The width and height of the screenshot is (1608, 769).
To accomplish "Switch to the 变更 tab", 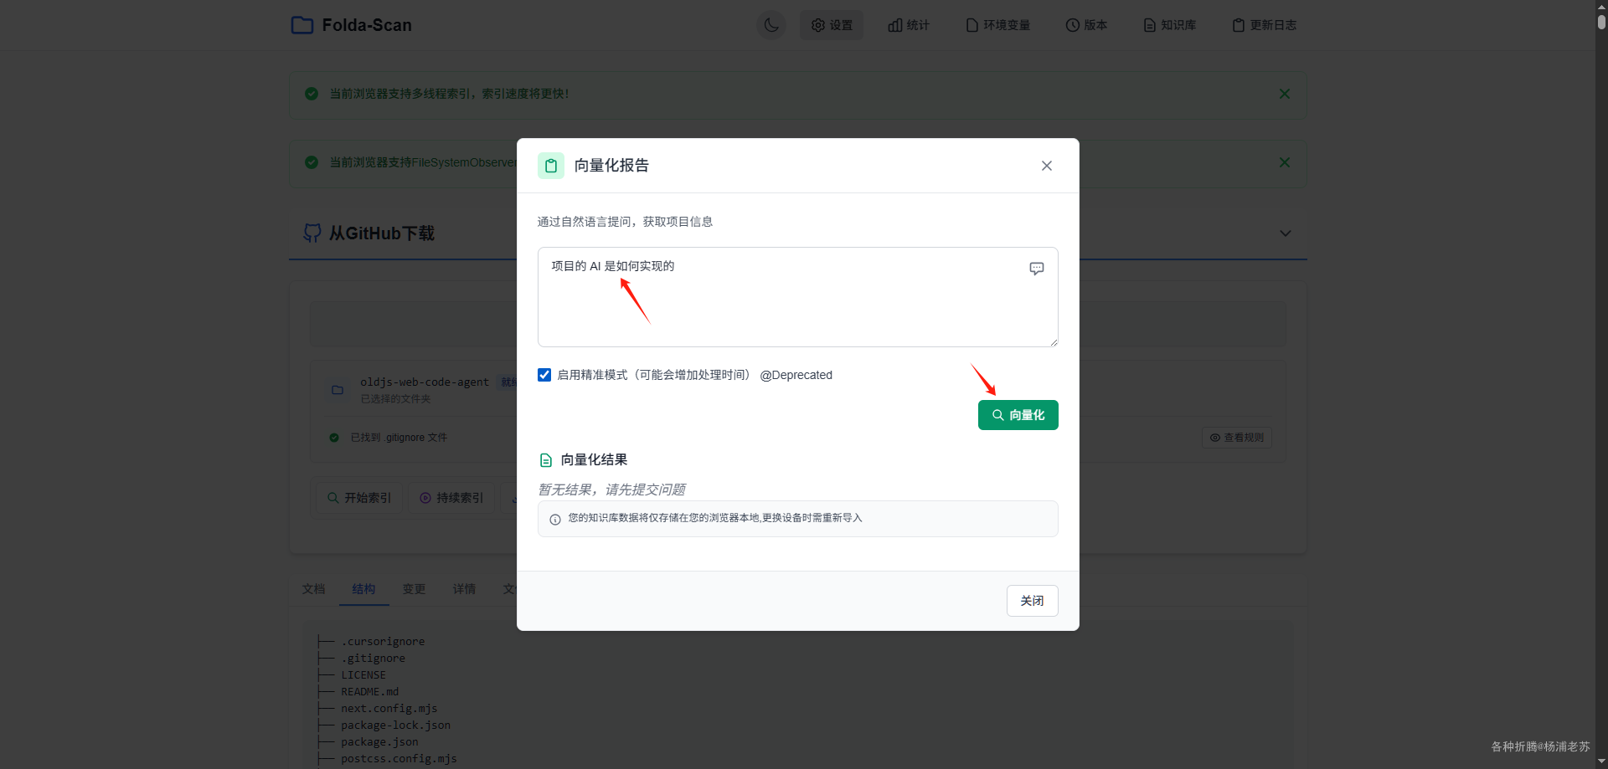I will [x=415, y=589].
